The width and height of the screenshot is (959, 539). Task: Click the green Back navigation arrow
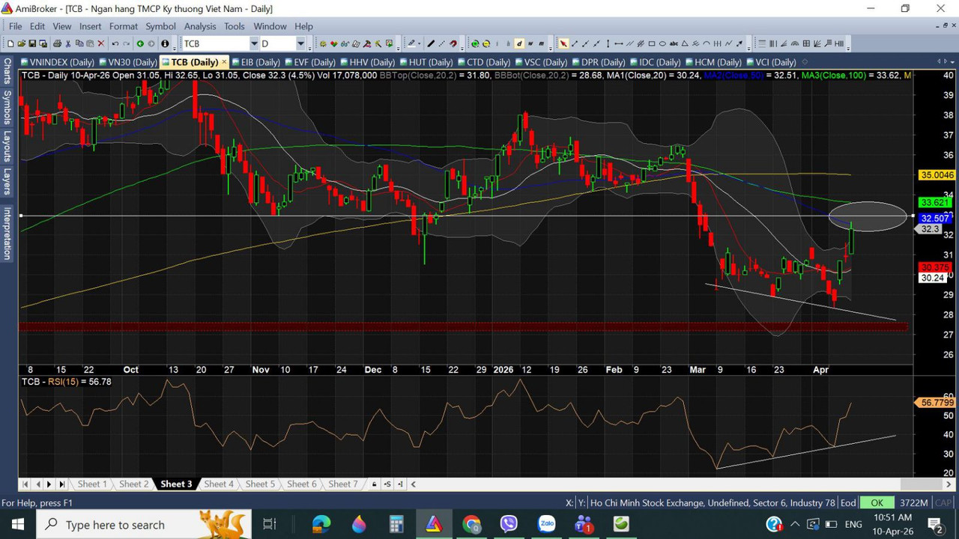click(x=140, y=43)
